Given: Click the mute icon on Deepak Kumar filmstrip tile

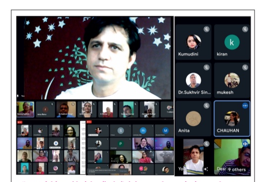Looking at the screenshot, I should click(x=135, y=104).
